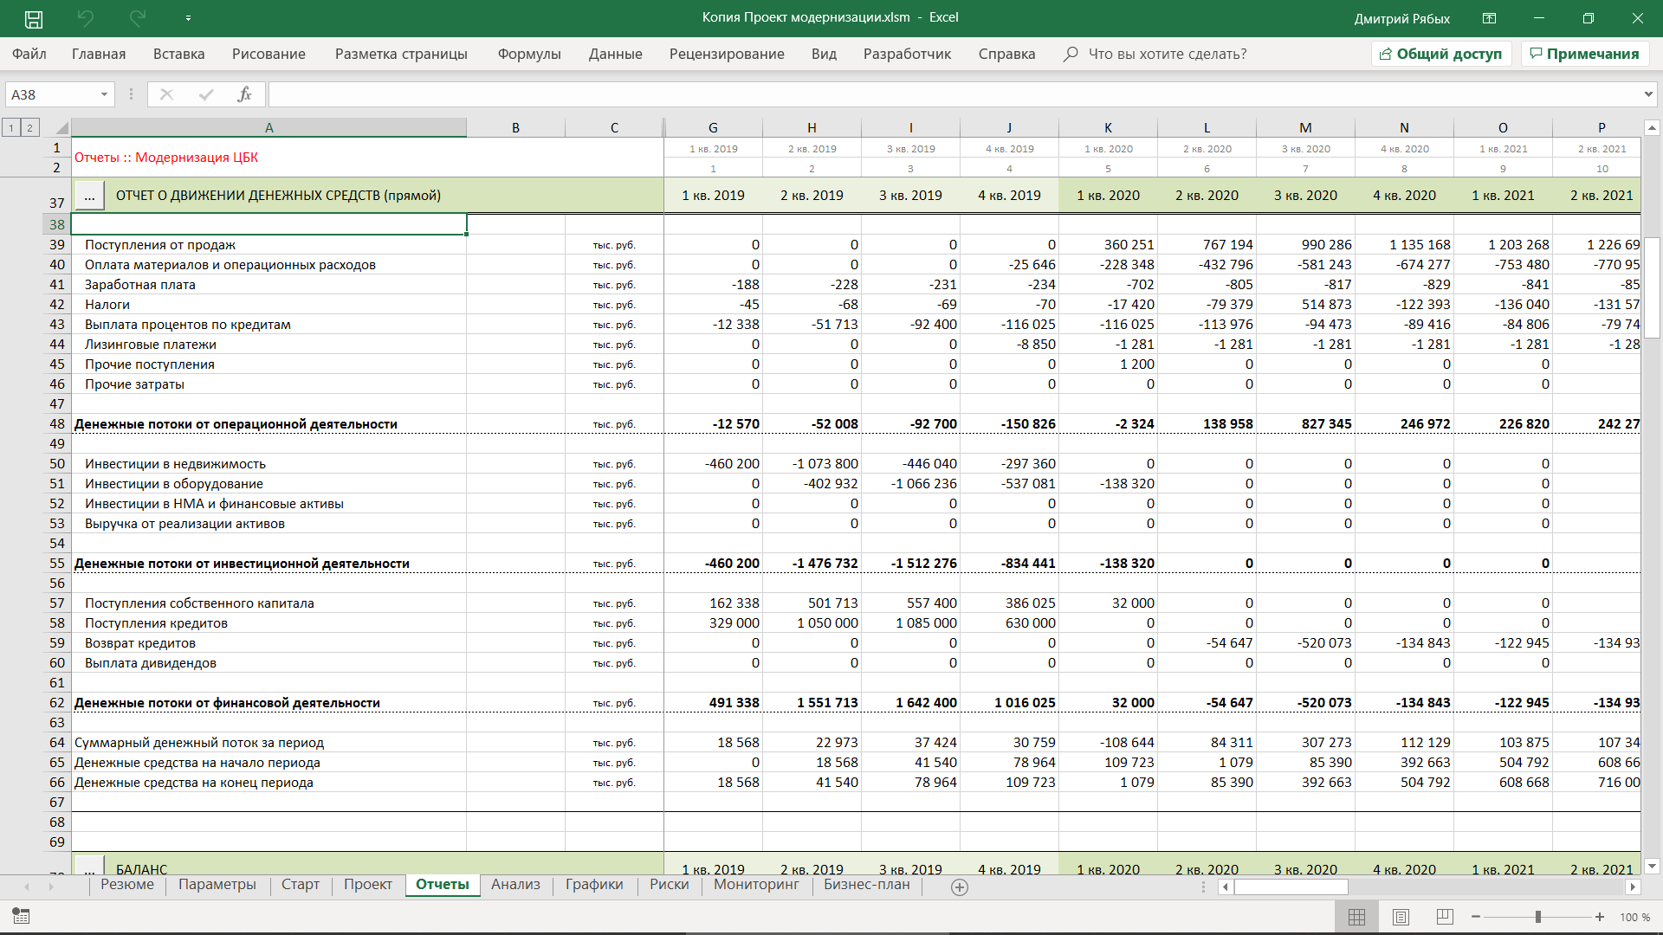Click the zoom slider handle
Screen dimensions: 1663x935
pyautogui.click(x=1537, y=917)
